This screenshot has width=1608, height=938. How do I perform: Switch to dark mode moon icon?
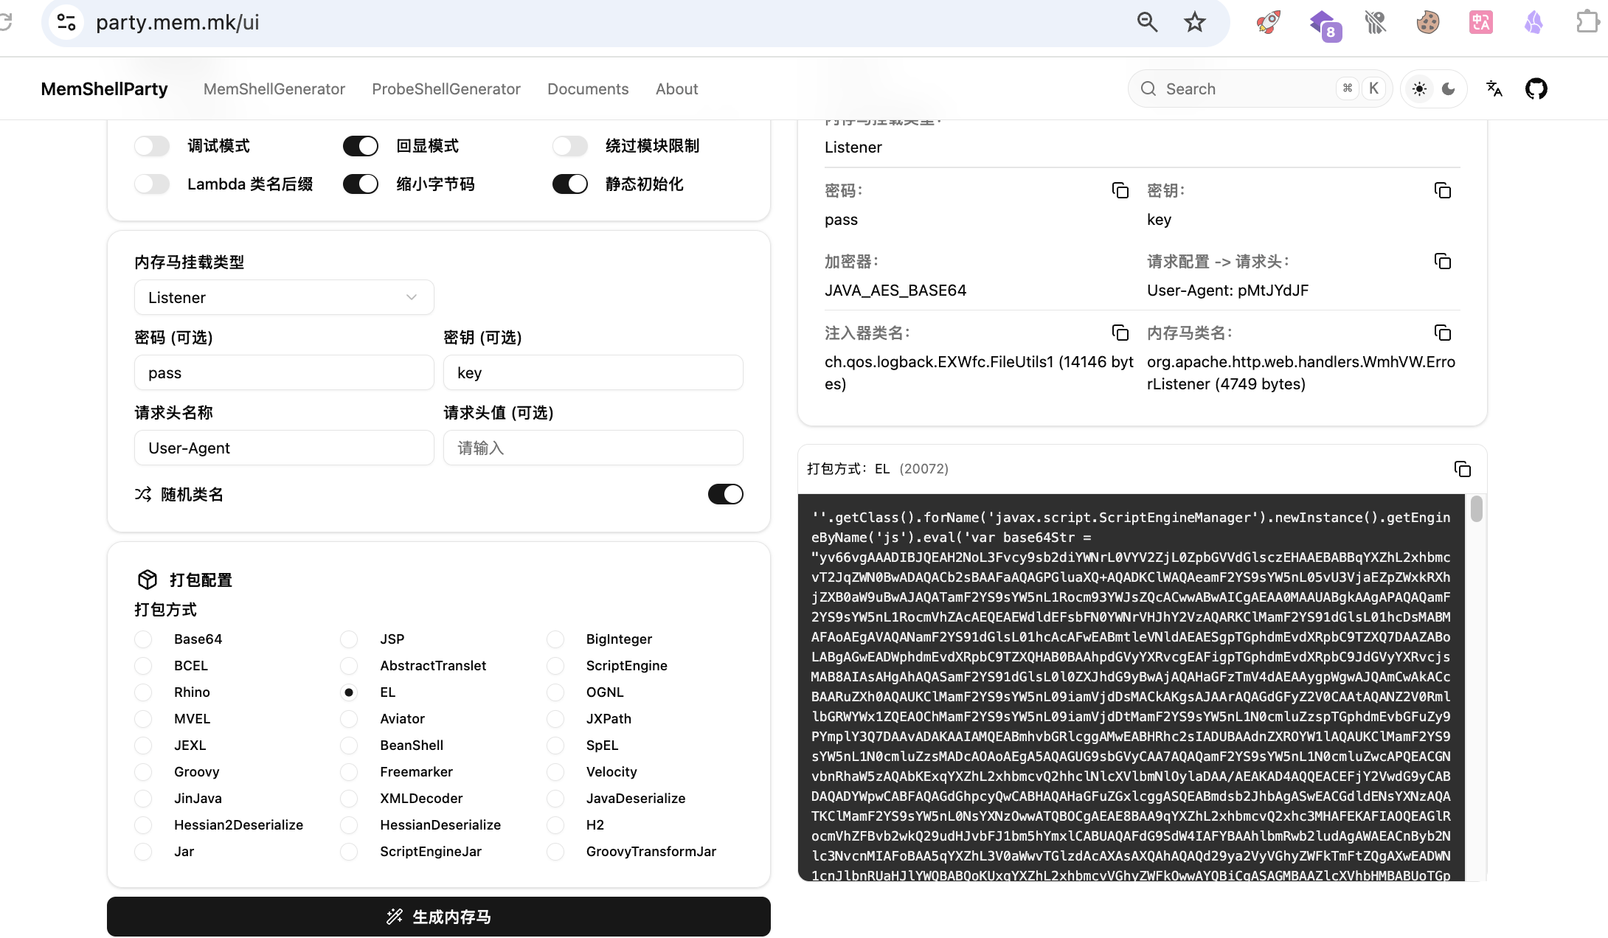click(1448, 89)
